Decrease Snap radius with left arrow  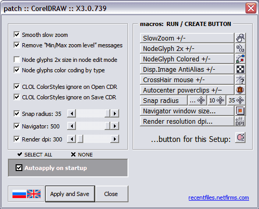point(72,113)
